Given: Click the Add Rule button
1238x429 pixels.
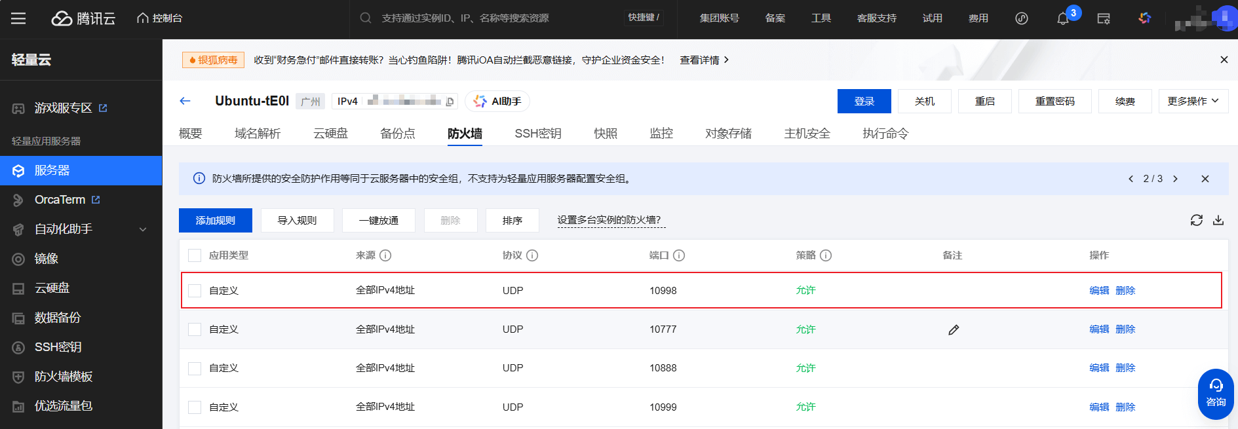Looking at the screenshot, I should click(216, 220).
